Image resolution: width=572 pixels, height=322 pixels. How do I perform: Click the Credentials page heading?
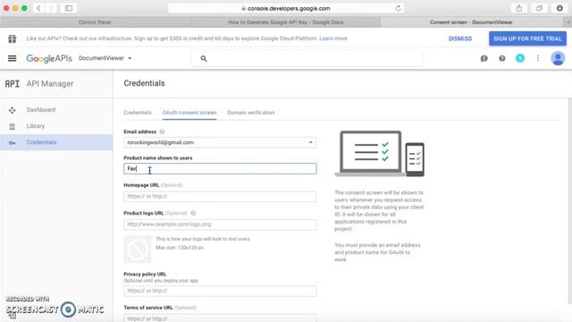tap(144, 83)
